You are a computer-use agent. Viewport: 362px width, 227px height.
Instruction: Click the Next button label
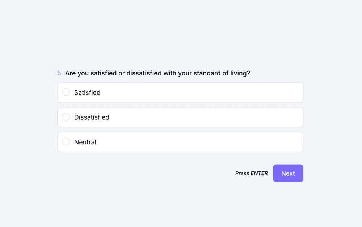pos(288,173)
